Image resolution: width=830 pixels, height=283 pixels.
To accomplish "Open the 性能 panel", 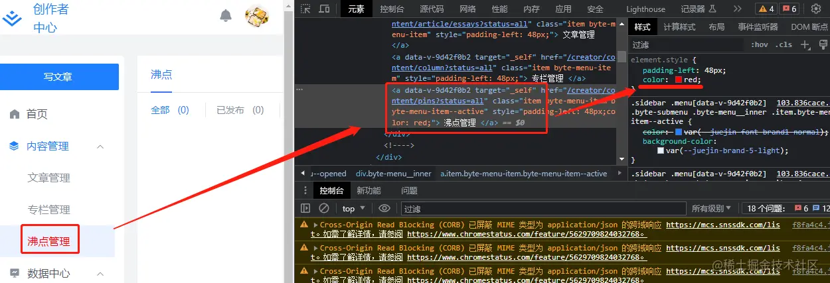I will point(499,9).
